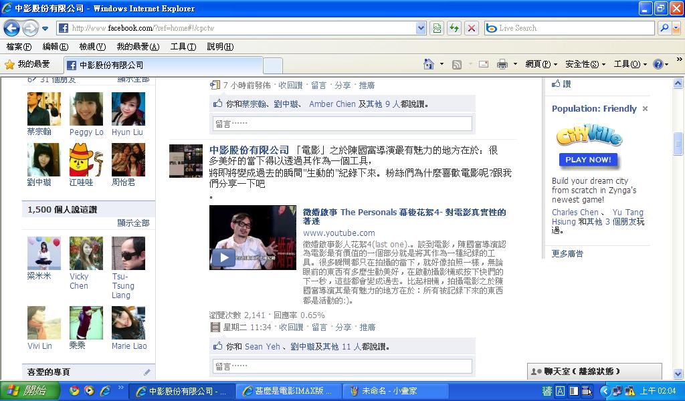Click the 中影股份有限公司 post profile picture
This screenshot has height=401, width=685.
[x=186, y=160]
